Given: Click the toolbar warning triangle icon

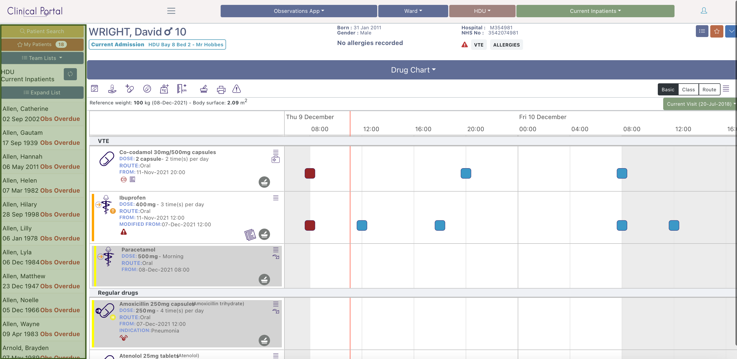Looking at the screenshot, I should tap(236, 89).
